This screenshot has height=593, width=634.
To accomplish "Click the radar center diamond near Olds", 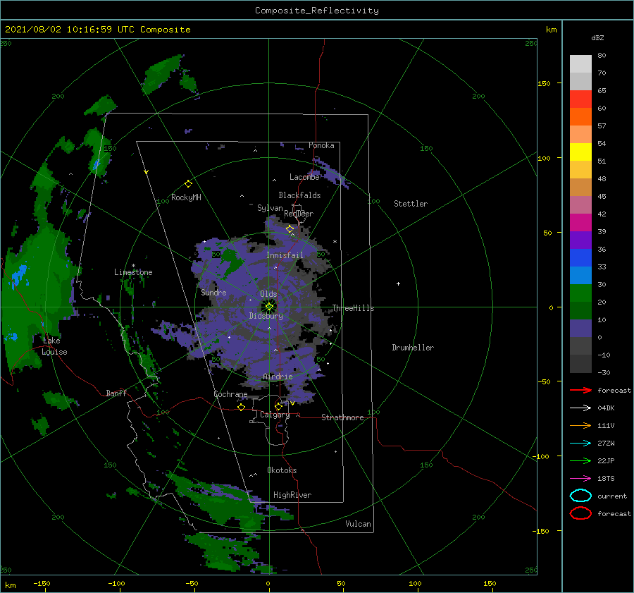I will tap(269, 307).
